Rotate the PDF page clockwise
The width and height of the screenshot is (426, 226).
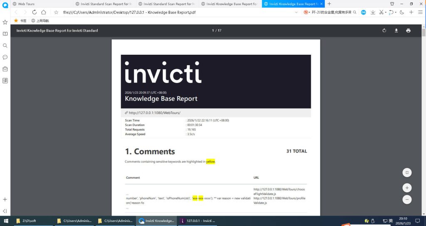pyautogui.click(x=384, y=30)
